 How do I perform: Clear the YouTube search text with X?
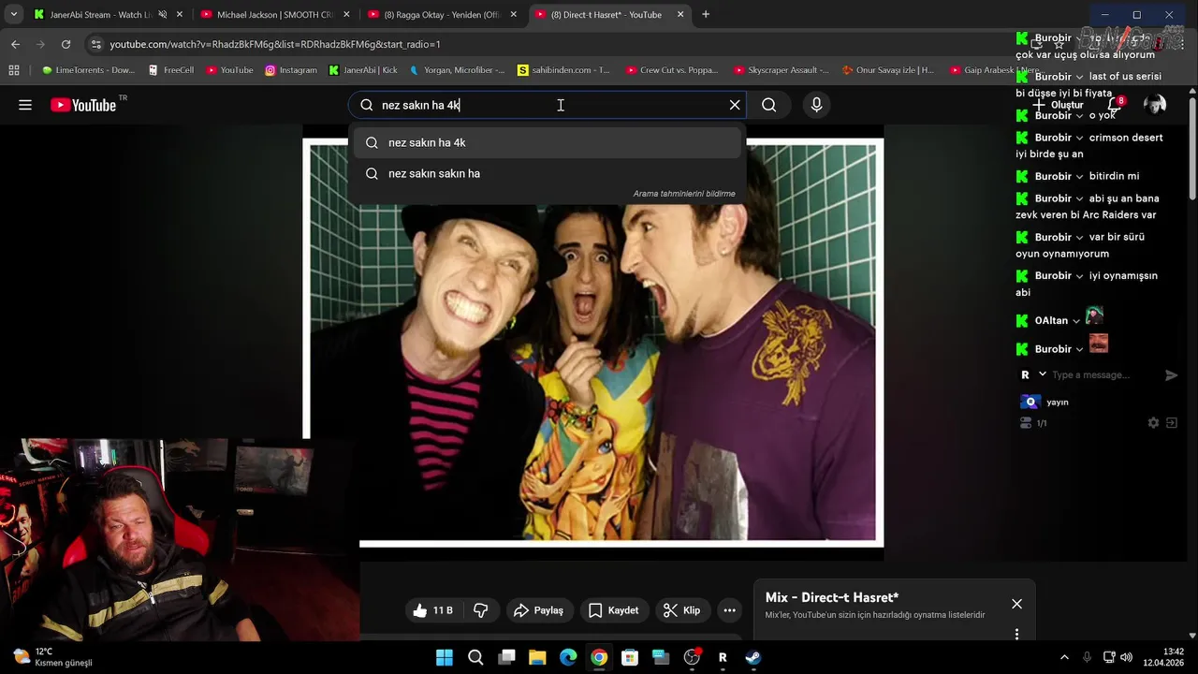(x=735, y=105)
